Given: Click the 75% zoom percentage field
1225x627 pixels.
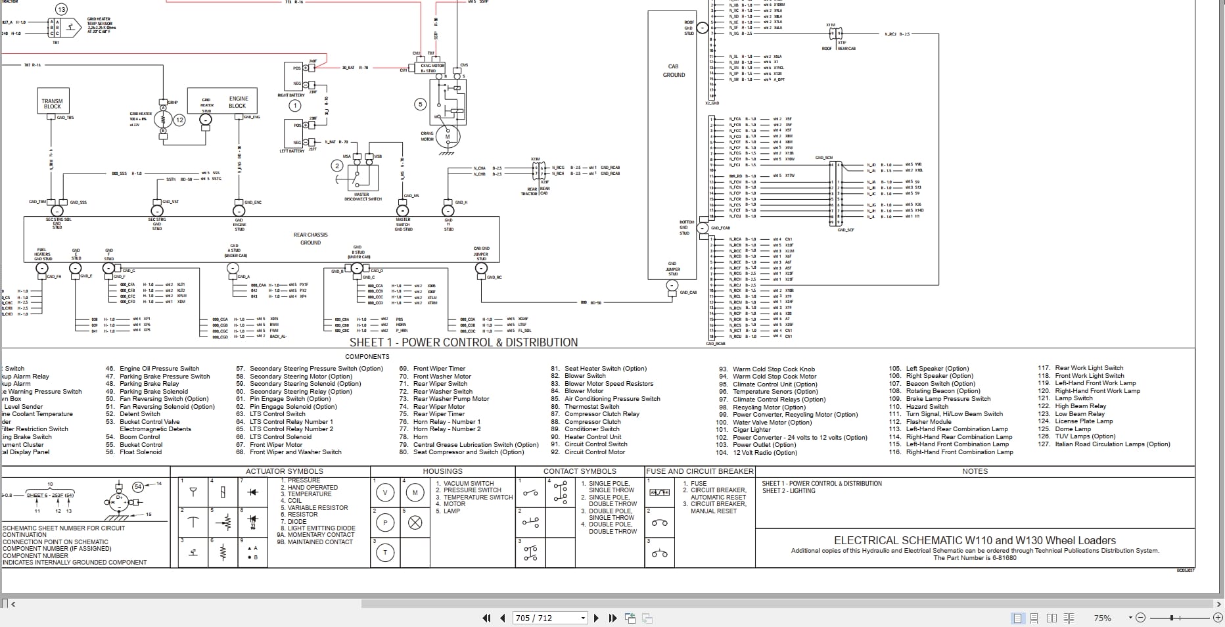Looking at the screenshot, I should pos(1104,618).
